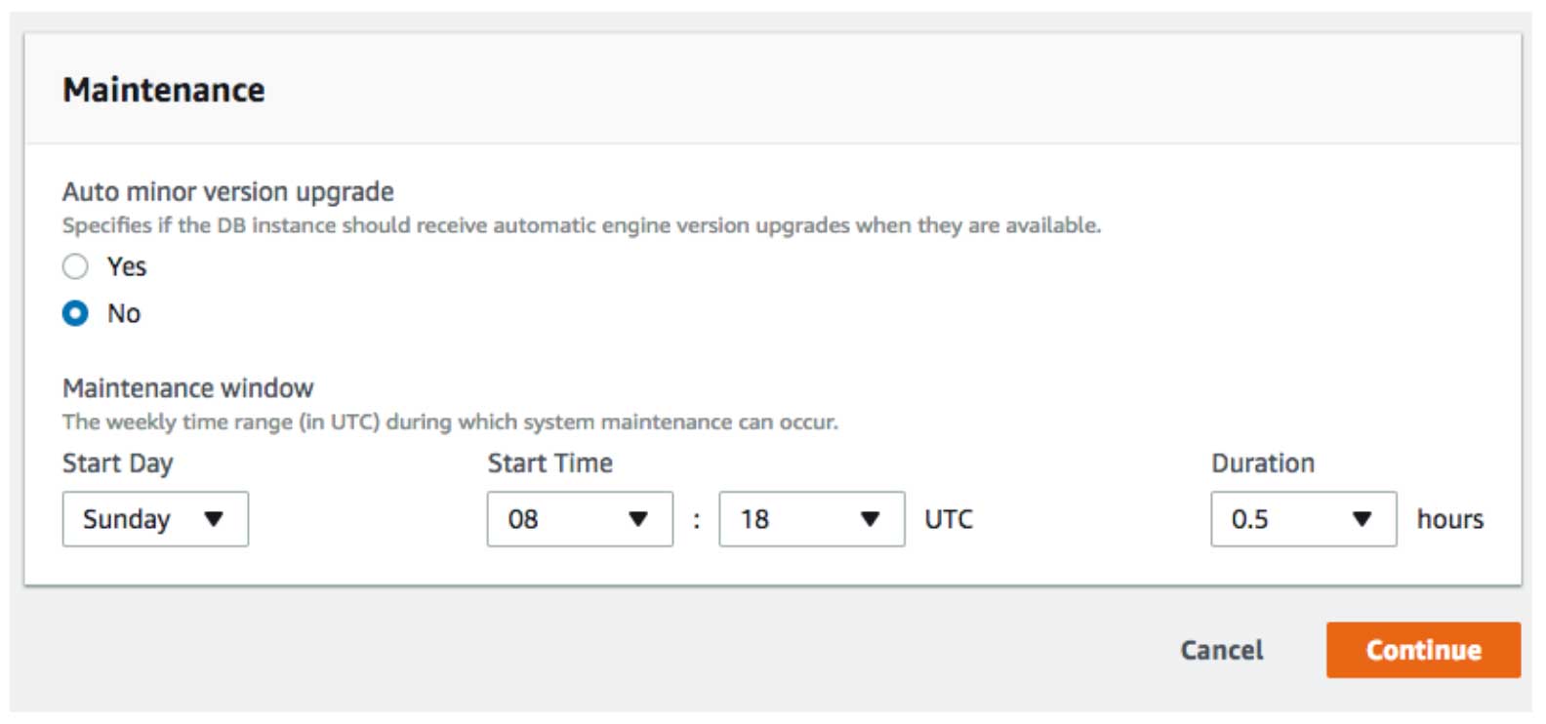Click the 'Auto minor version upgrade' label
The image size is (1546, 724).
point(228,191)
